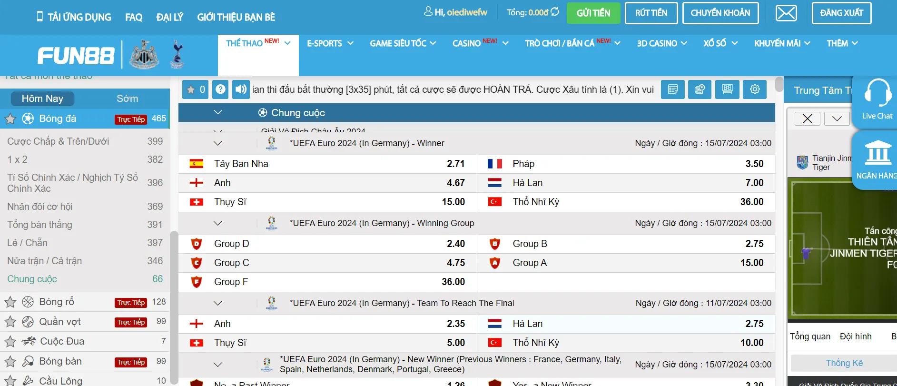Click the Tianjin Jinmen Tiger team badge
The width and height of the screenshot is (897, 386).
point(803,163)
